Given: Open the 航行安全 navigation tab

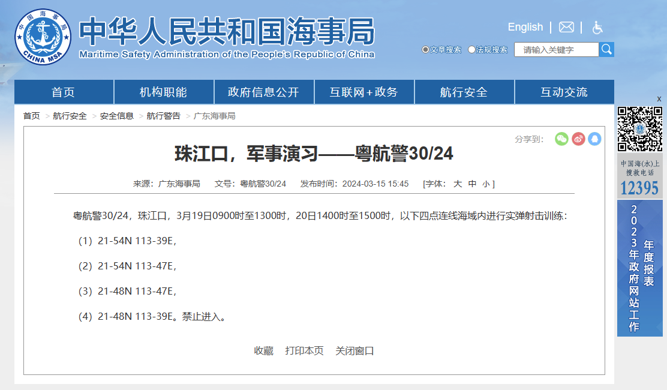Looking at the screenshot, I should (x=464, y=92).
